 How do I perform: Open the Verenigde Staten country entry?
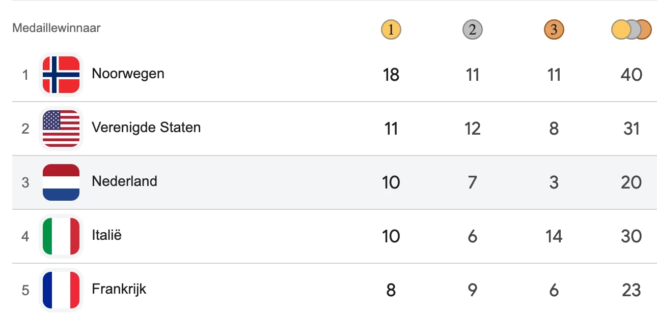146,128
